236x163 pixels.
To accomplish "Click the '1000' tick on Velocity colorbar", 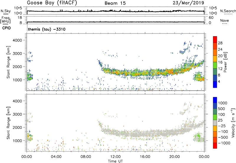I will tap(222, 103).
